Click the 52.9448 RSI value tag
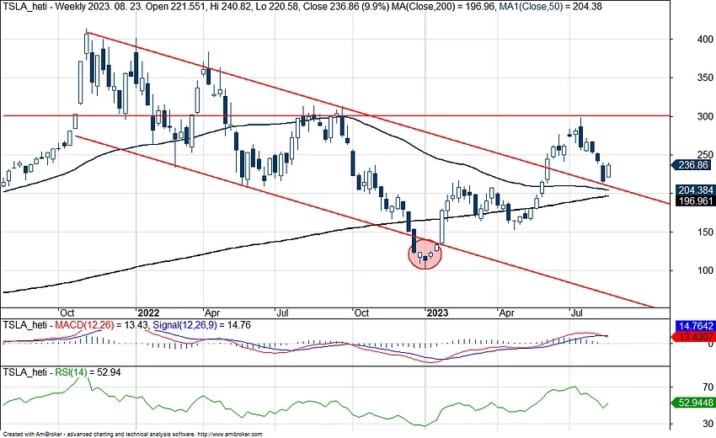716x438 pixels. click(694, 403)
